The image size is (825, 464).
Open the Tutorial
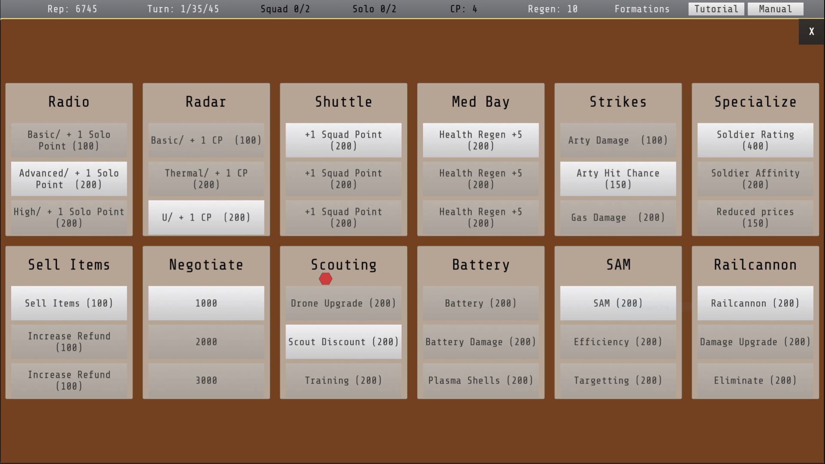716,9
